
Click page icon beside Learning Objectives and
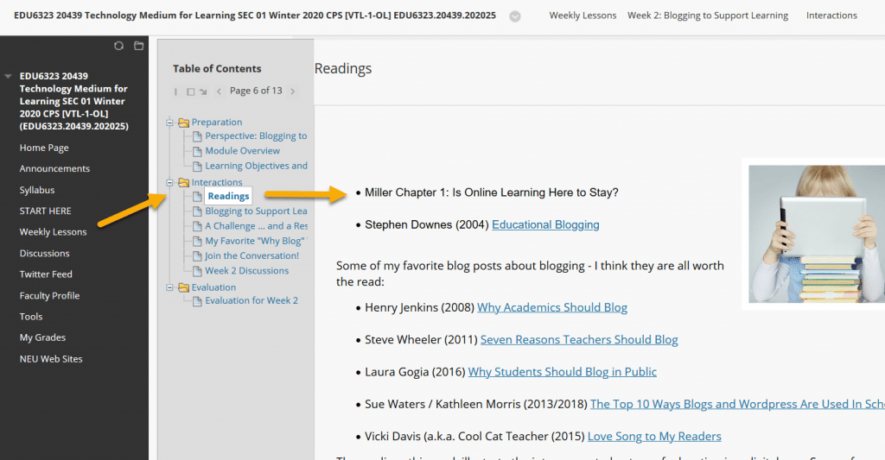tap(197, 167)
